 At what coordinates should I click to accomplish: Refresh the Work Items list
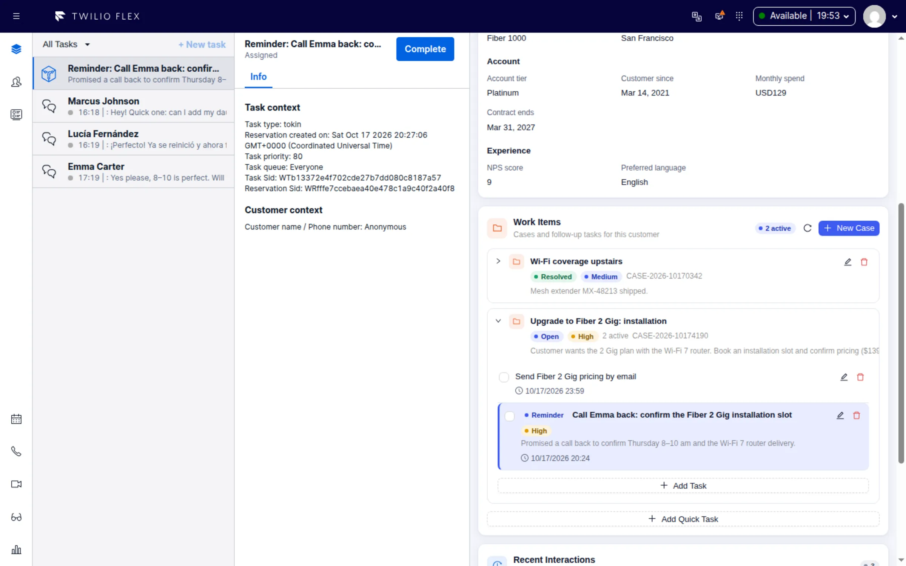[807, 228]
